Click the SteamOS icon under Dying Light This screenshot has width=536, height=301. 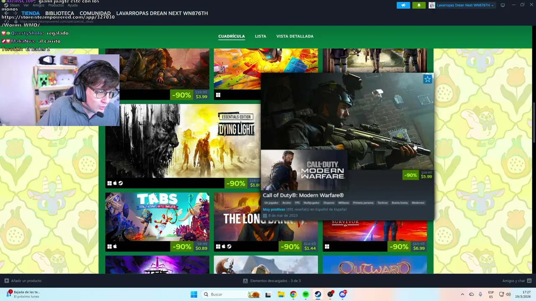[121, 183]
